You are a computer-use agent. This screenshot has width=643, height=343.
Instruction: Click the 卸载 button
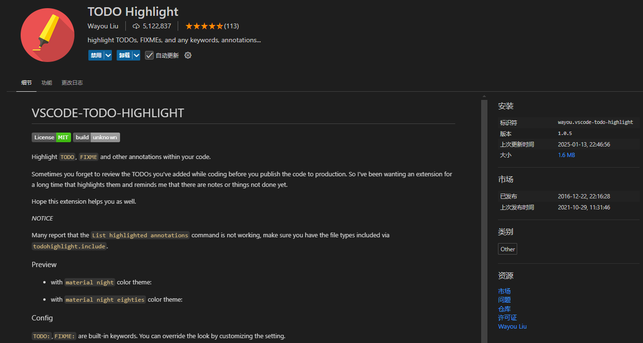[124, 55]
